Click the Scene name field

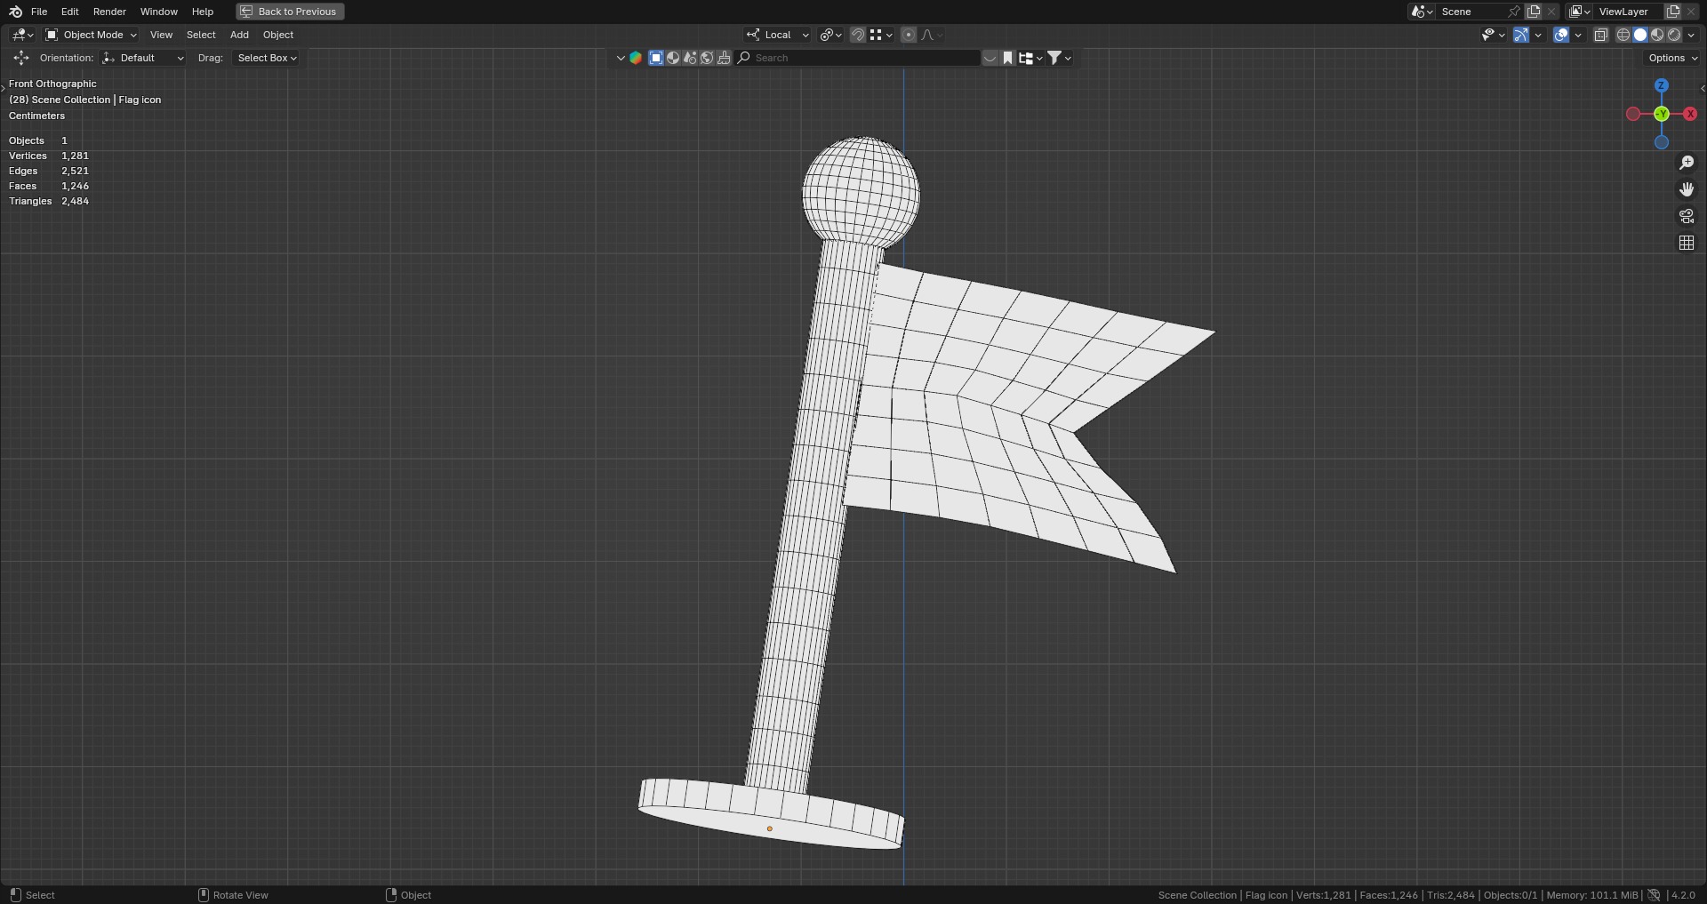pos(1472,12)
